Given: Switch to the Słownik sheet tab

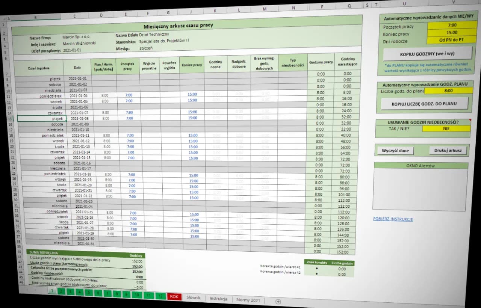Looking at the screenshot, I should (194, 297).
